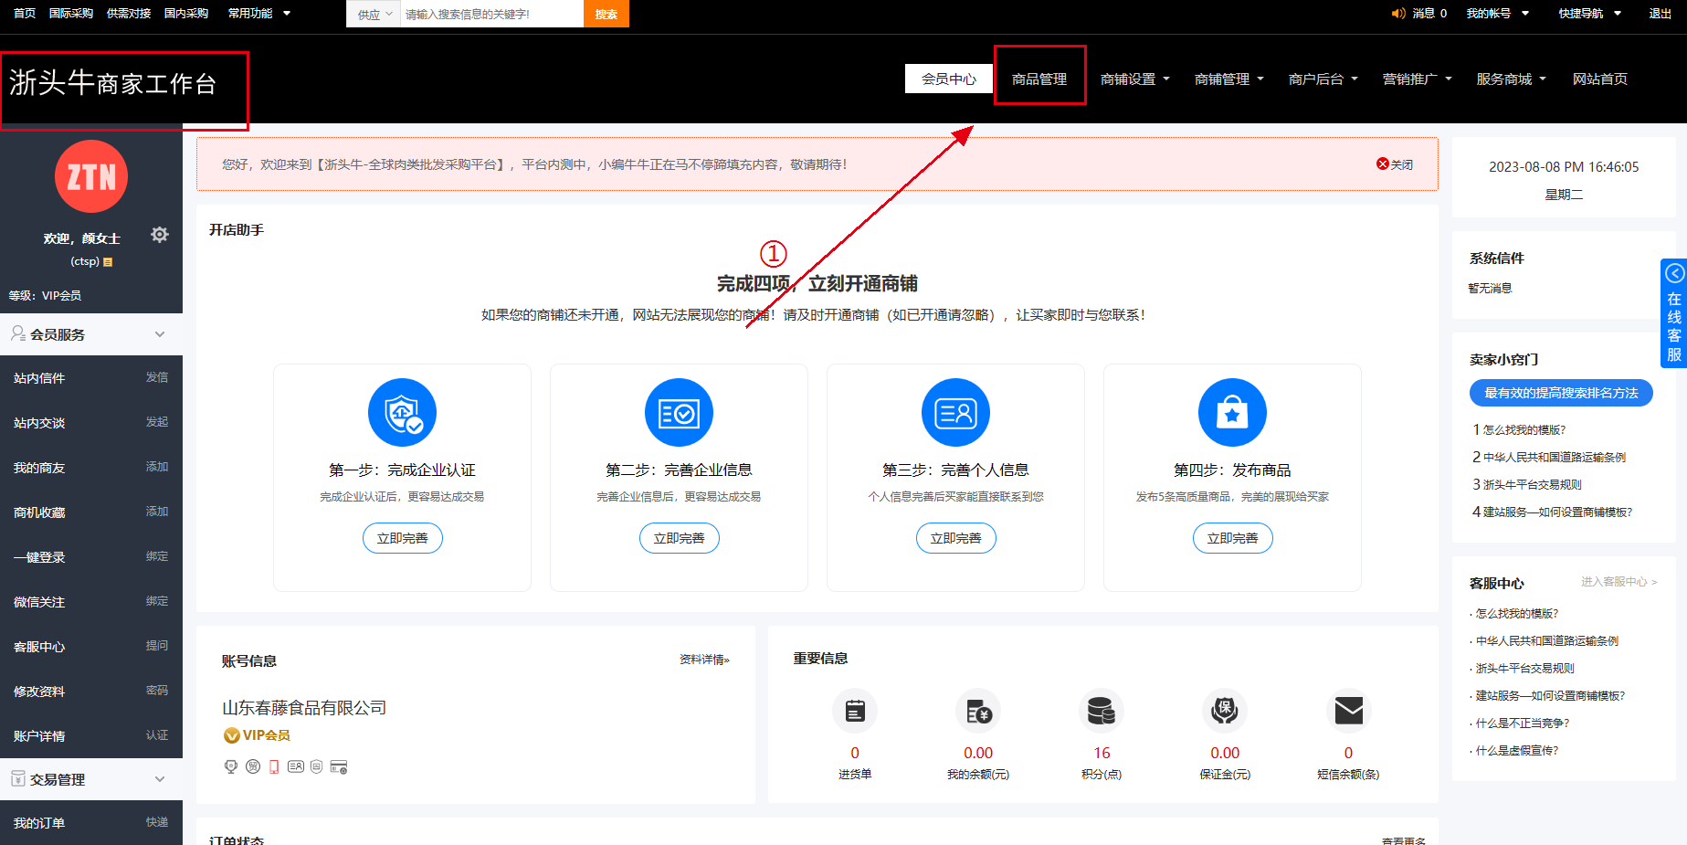Click the 积分 coins stack icon
The image size is (1687, 845).
[x=1102, y=711]
